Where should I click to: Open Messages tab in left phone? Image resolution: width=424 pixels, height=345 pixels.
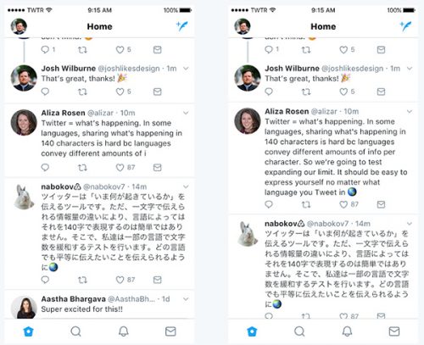pos(170,331)
